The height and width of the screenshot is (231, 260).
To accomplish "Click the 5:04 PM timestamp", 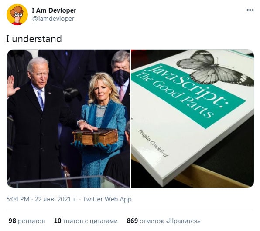I will pos(18,199).
